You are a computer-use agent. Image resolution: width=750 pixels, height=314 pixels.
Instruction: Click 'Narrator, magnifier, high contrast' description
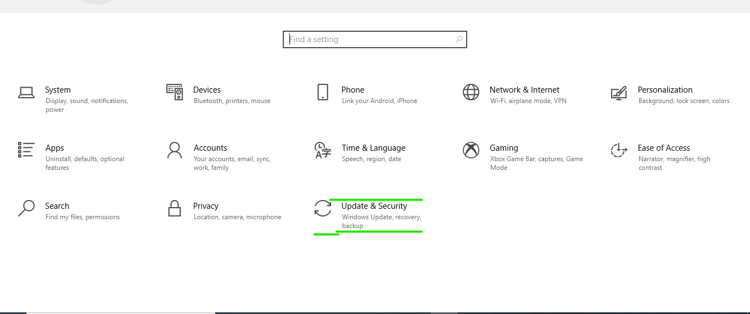(x=674, y=163)
